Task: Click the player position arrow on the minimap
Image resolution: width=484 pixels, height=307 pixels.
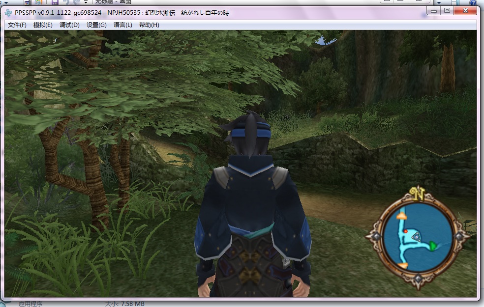Action: 417,237
